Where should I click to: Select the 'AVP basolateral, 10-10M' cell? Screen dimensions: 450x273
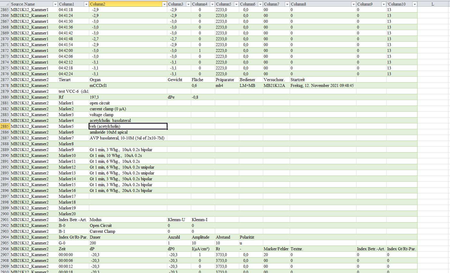[128, 138]
